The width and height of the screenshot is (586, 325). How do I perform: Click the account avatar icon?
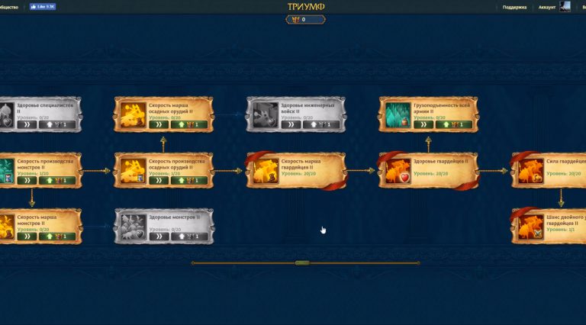(565, 7)
